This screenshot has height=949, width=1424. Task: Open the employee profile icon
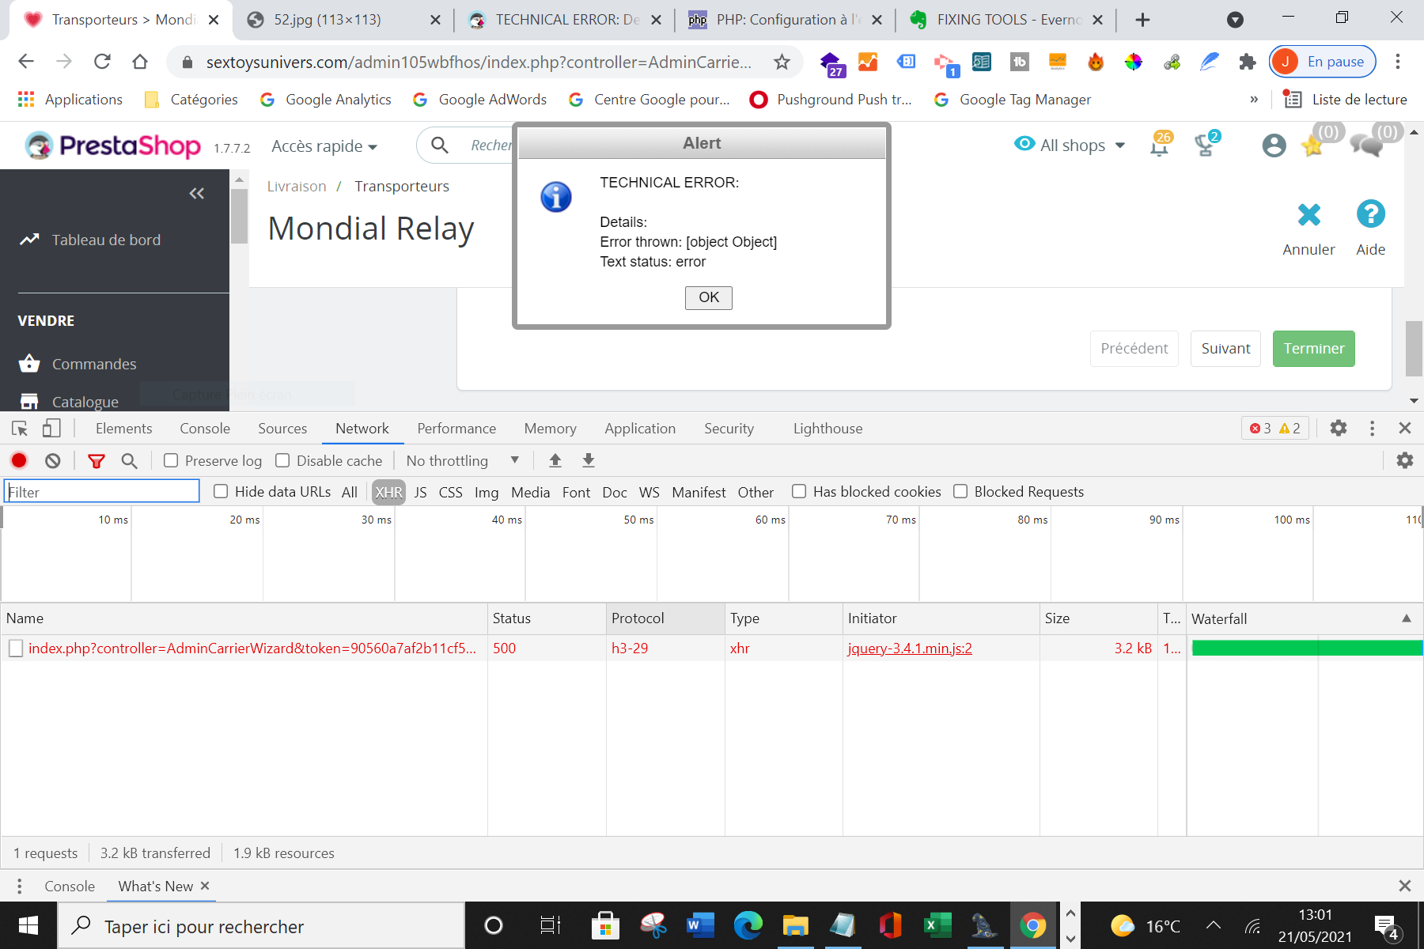coord(1274,146)
